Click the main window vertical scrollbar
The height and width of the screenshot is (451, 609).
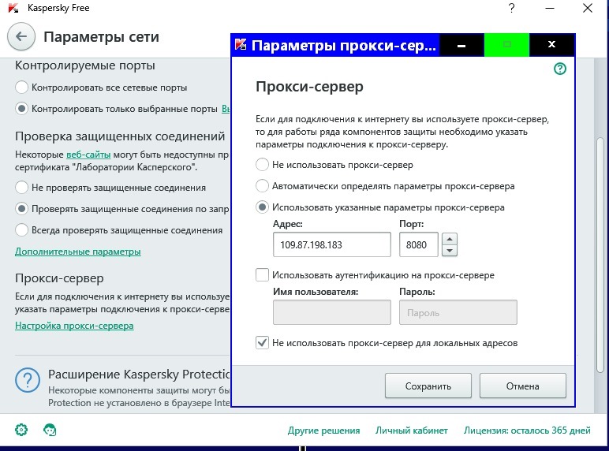600,254
